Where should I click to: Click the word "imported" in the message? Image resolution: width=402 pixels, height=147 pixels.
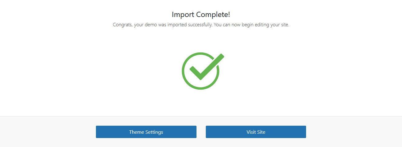tap(177, 25)
